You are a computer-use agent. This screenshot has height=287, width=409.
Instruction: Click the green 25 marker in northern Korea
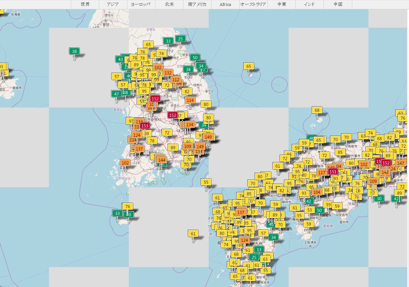pos(180,39)
